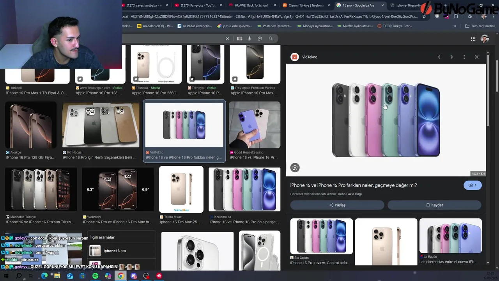Screen dimensions: 499x281
Task: Close the VidTekno image preview panel
Action: 476,57
